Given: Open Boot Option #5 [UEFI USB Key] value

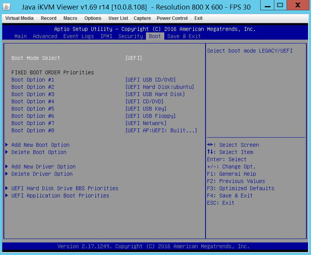Looking at the screenshot, I should (x=146, y=109).
